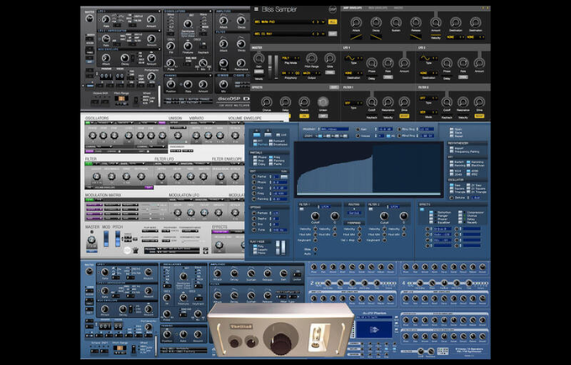Open first Amp Envelope Destination NONE selector
Image resolution: width=571 pixels, height=365 pixels.
pos(456,37)
